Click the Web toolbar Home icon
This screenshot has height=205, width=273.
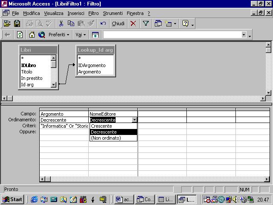tap(32, 35)
